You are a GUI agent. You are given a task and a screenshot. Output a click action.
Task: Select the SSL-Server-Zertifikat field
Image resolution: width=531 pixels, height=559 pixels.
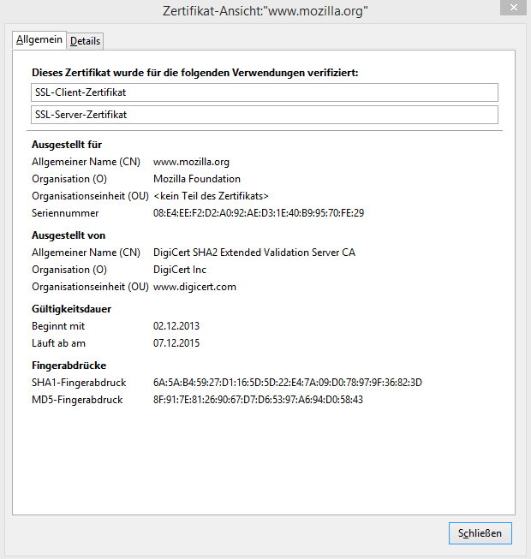click(265, 115)
